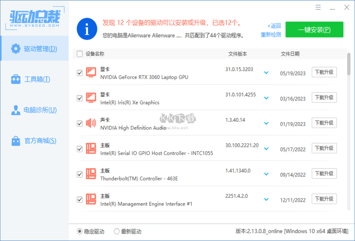The image size is (355, 241).
Task: Open 电脑诊所 via the user icon
Action: click(16, 110)
